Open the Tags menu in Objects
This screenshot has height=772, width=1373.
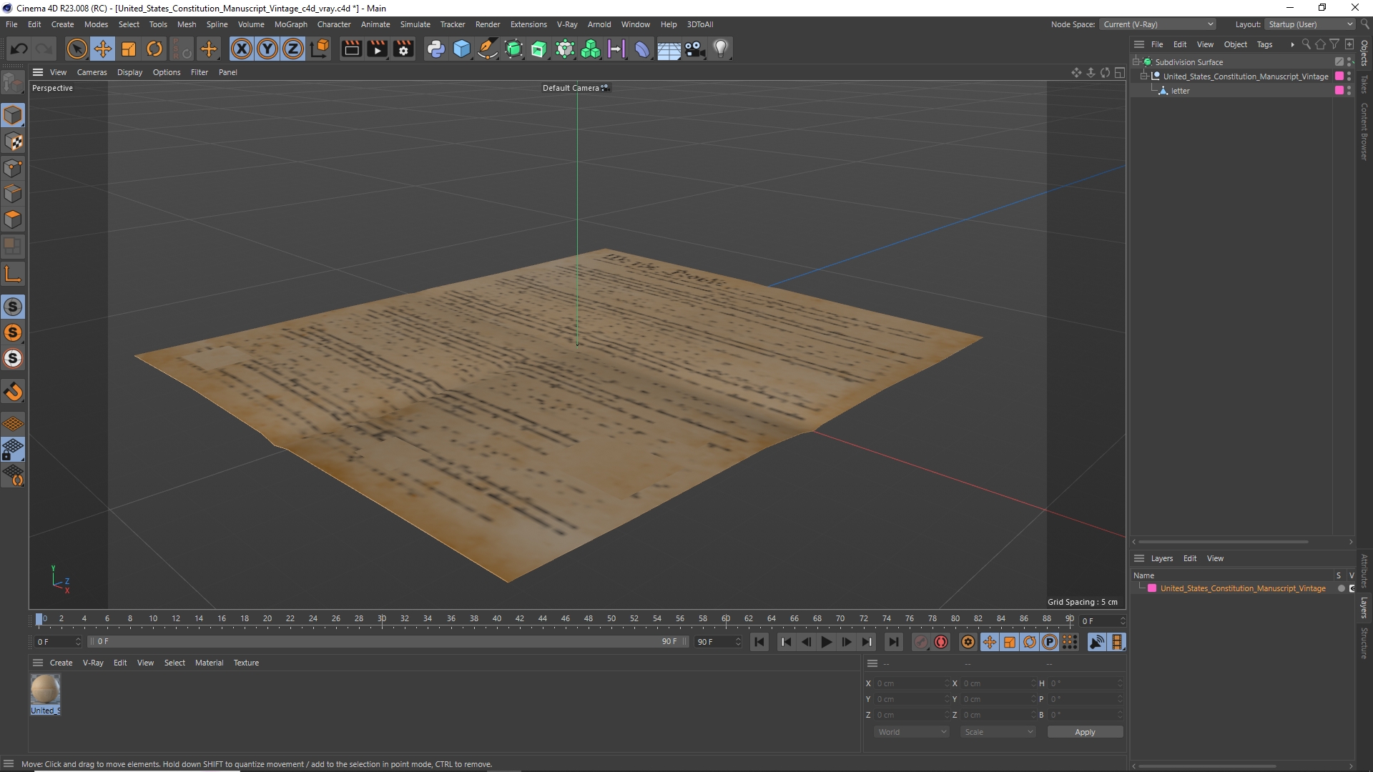(x=1264, y=44)
